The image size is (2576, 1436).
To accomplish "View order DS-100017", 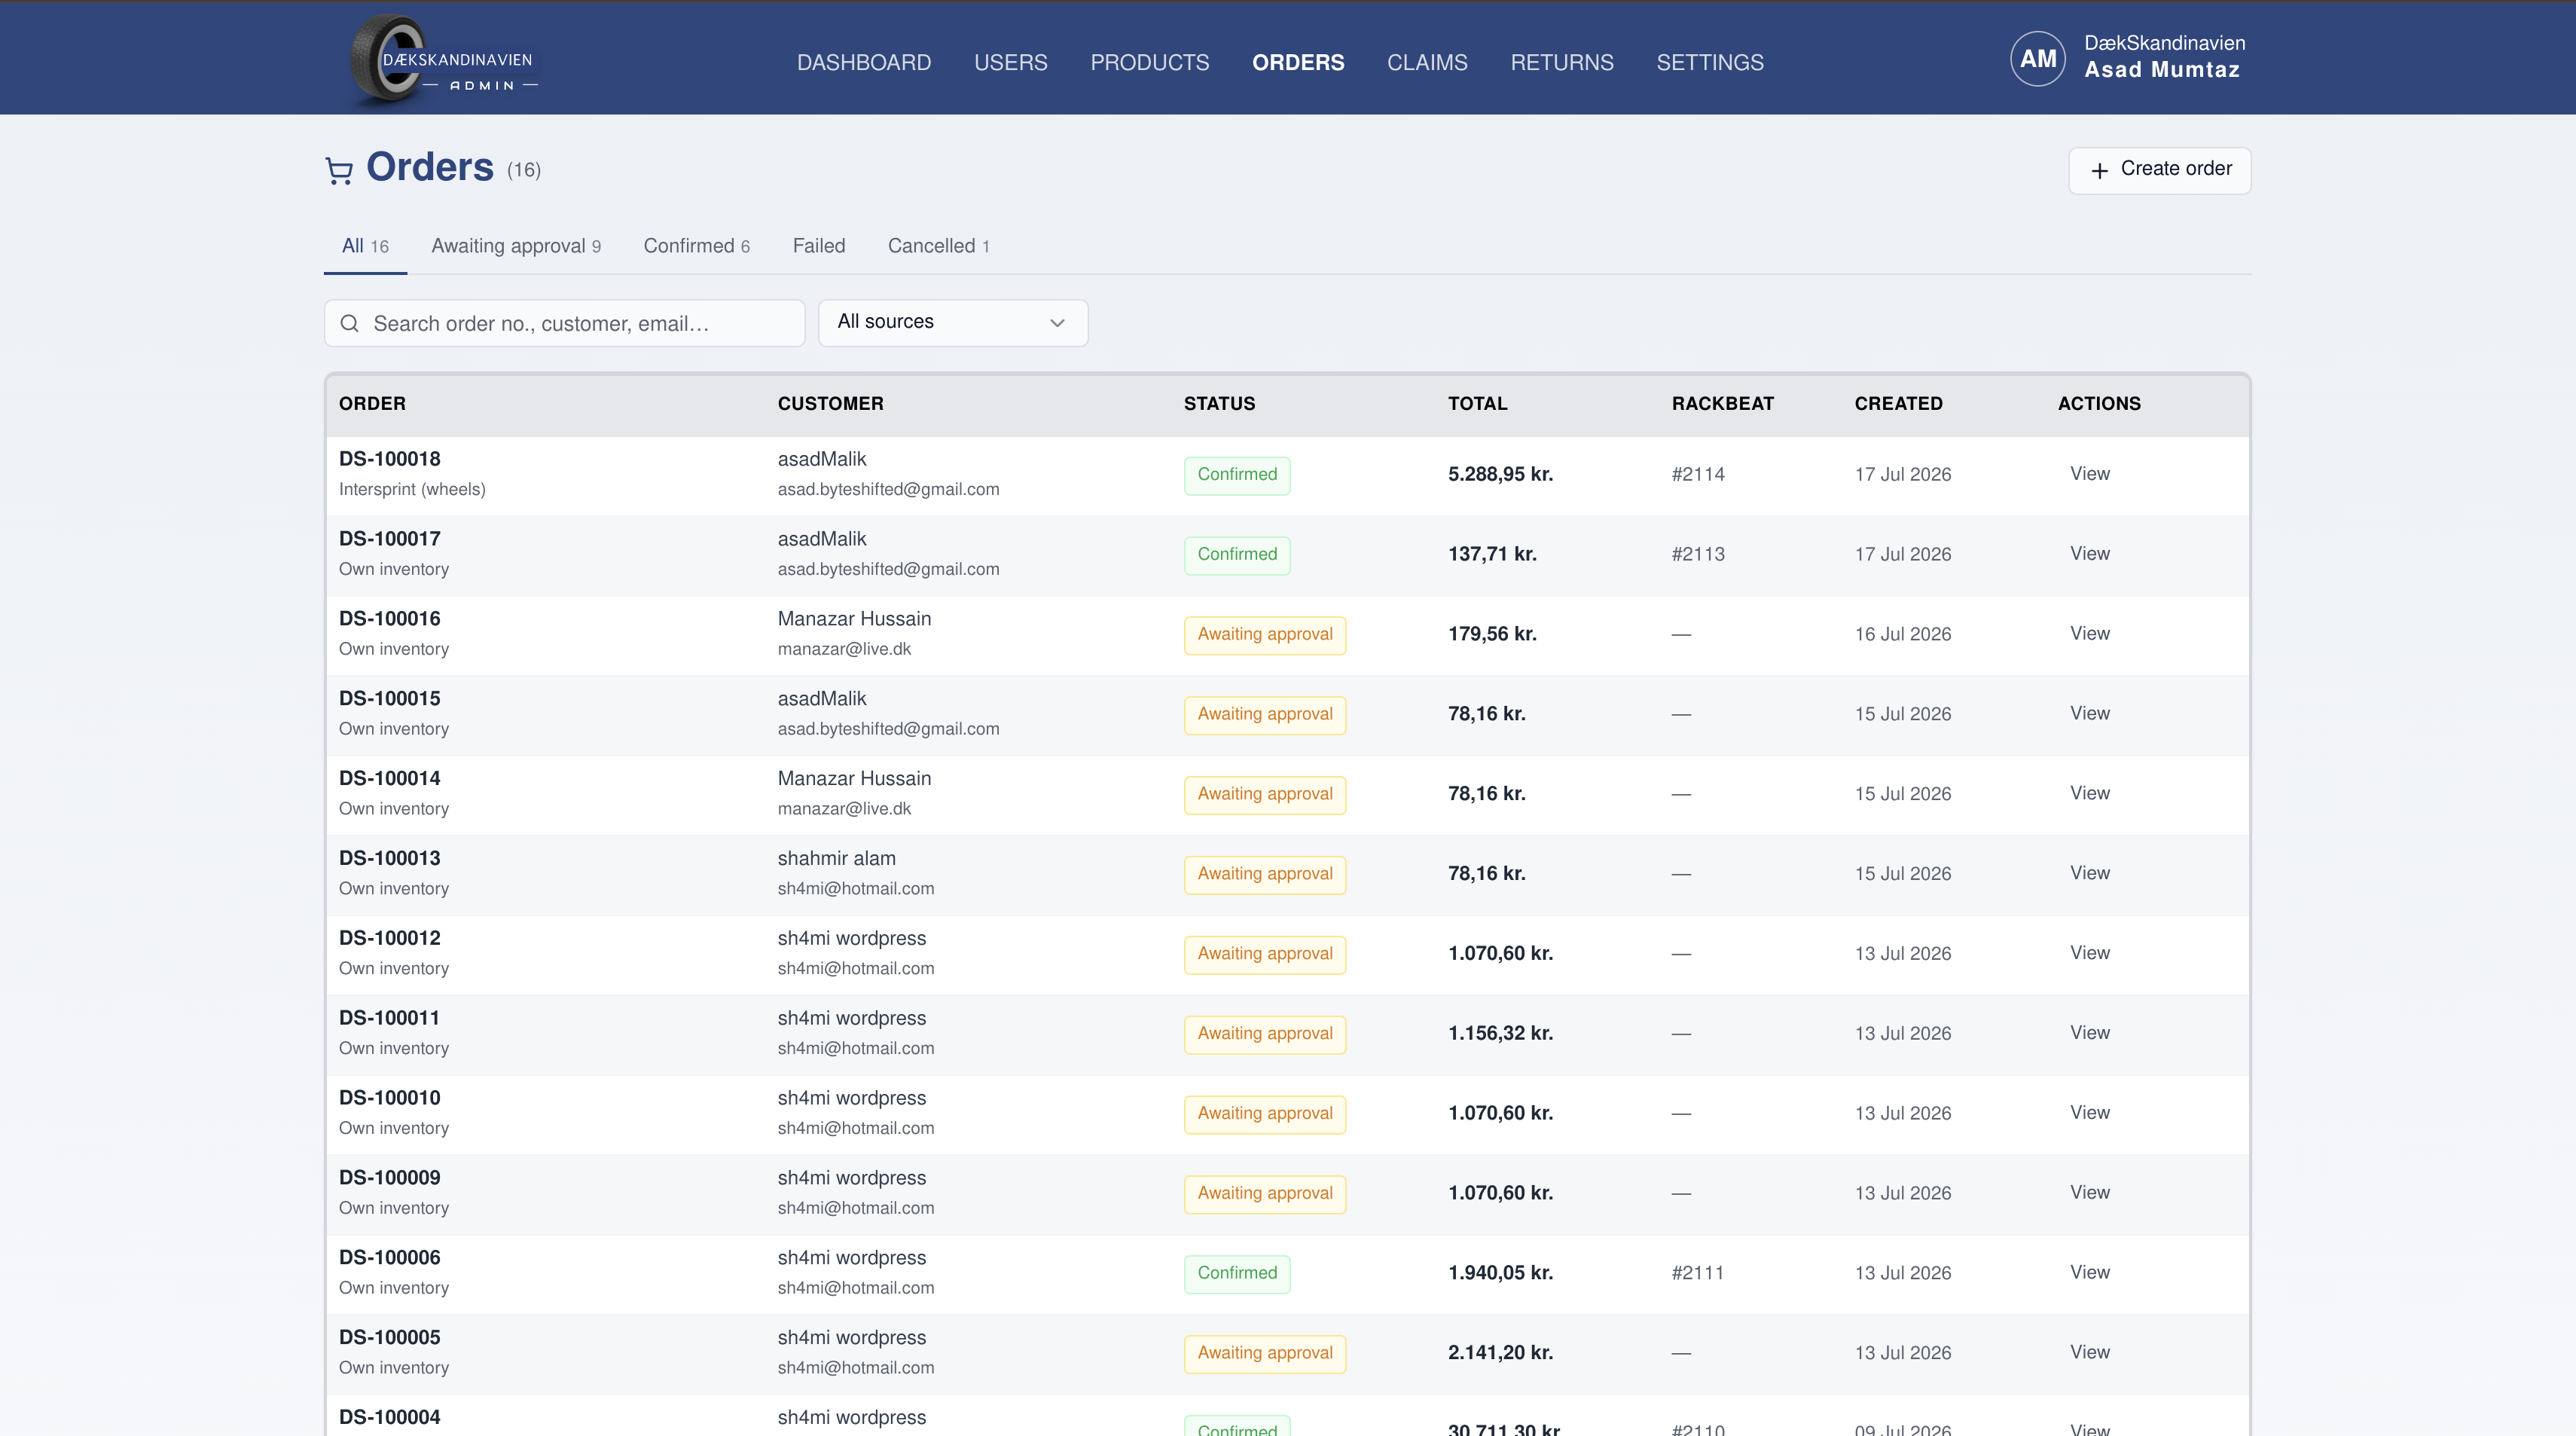I will coord(2089,554).
